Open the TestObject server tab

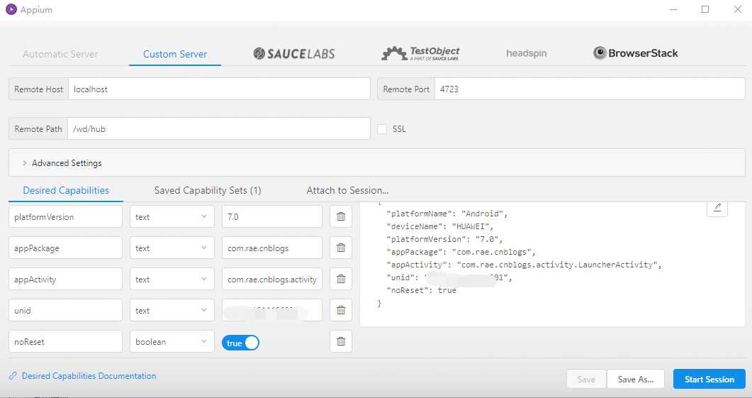coord(420,53)
